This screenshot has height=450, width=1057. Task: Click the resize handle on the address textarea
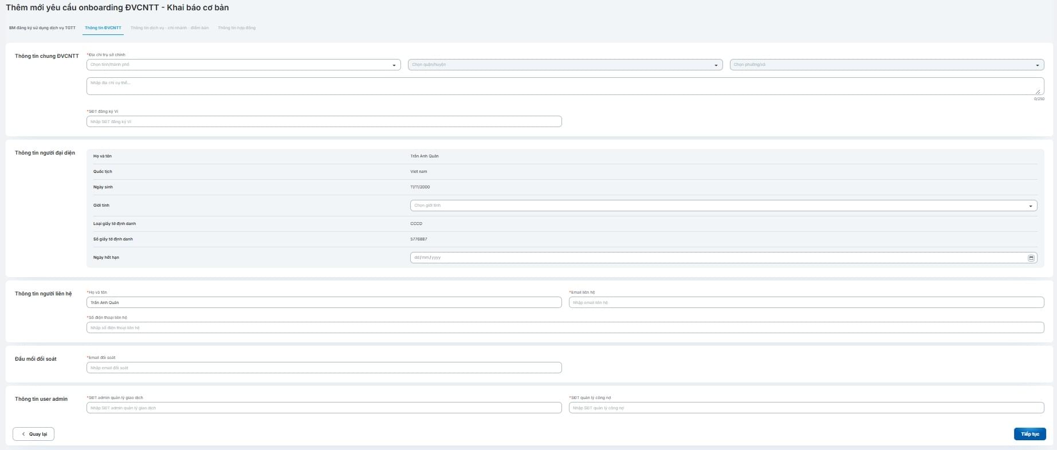point(1038,92)
